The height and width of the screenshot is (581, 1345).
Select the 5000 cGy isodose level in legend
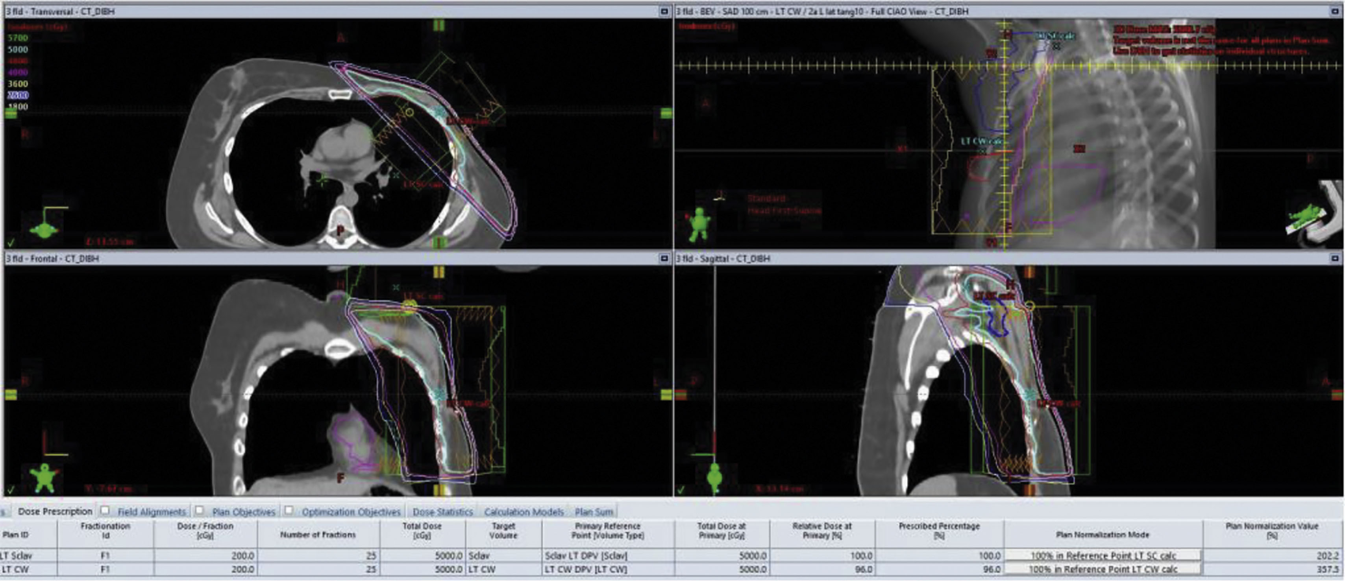pyautogui.click(x=18, y=50)
